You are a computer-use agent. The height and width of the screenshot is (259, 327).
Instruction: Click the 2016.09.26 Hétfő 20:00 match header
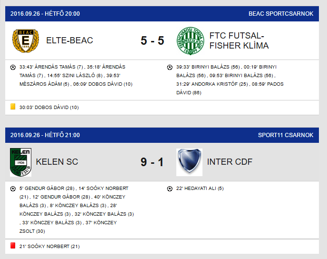click(x=45, y=14)
